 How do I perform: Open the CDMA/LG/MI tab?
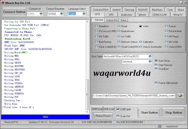point(160,15)
